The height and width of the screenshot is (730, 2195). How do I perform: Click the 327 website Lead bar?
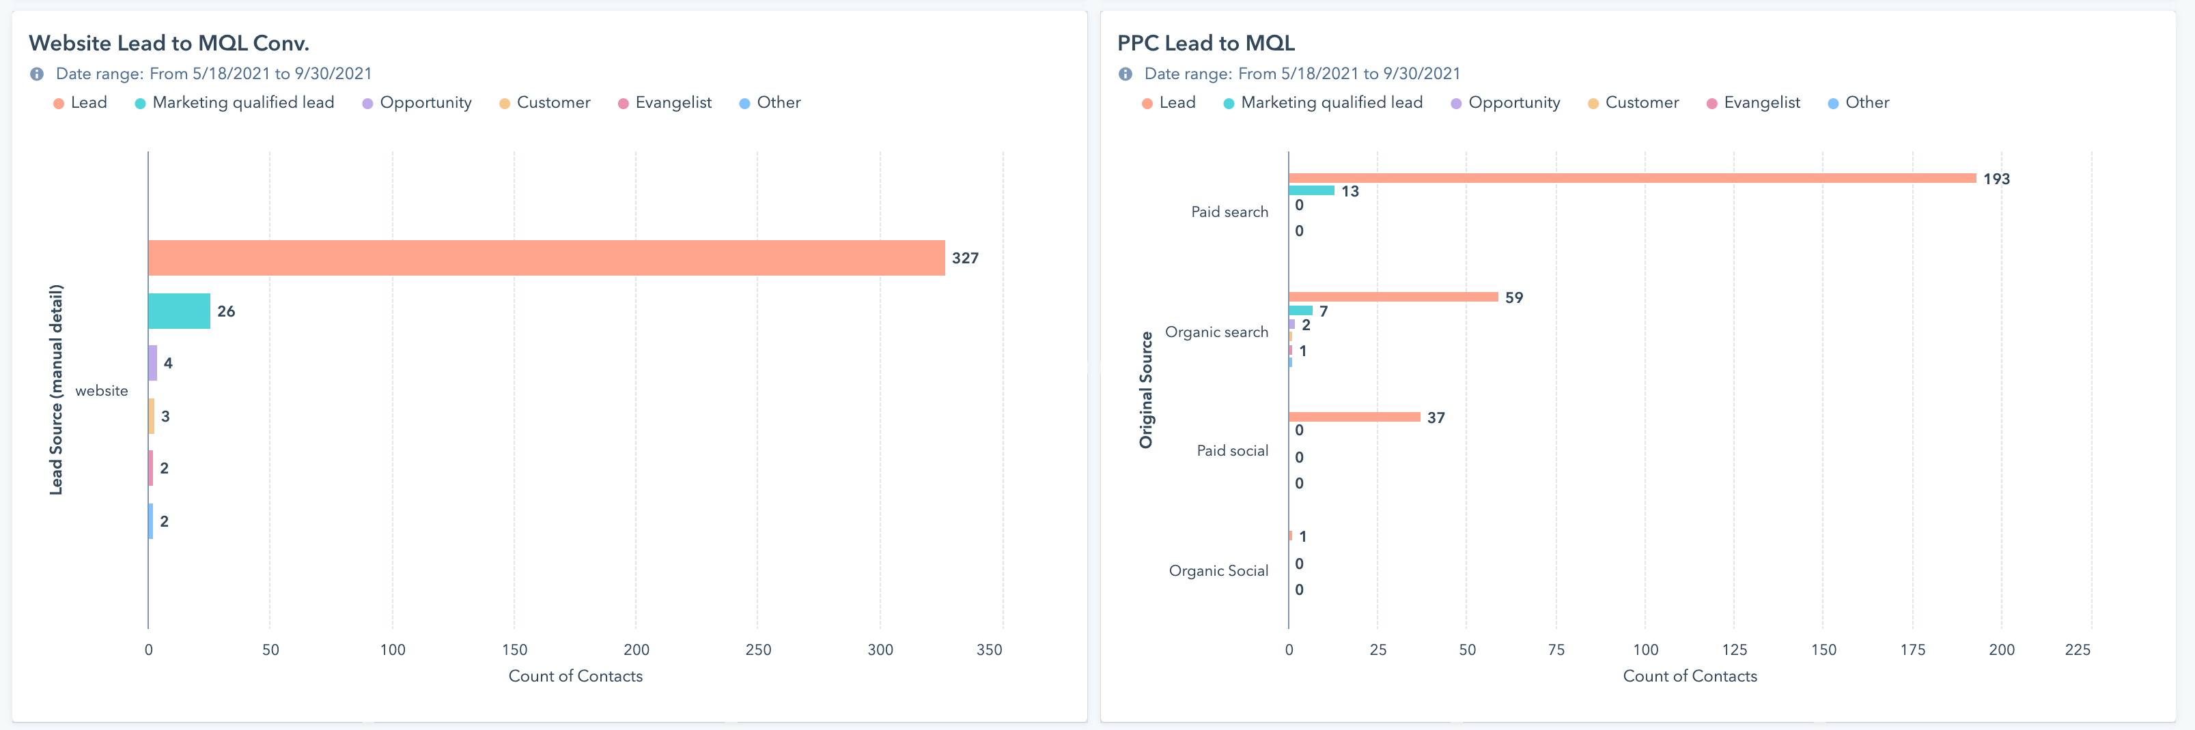click(x=546, y=258)
